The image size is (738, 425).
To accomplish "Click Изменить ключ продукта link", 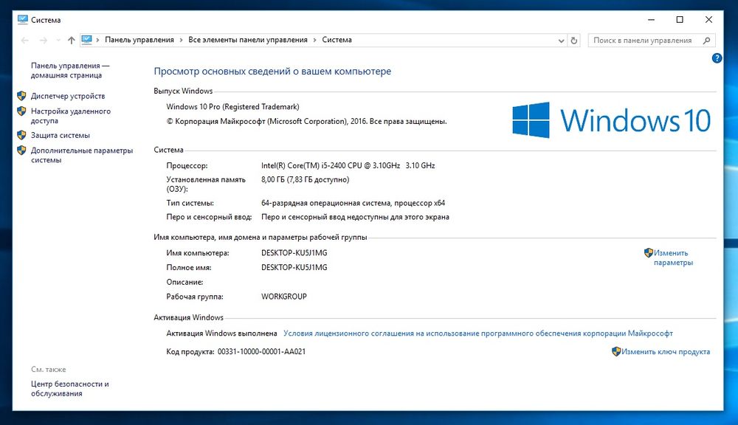I will [x=666, y=351].
